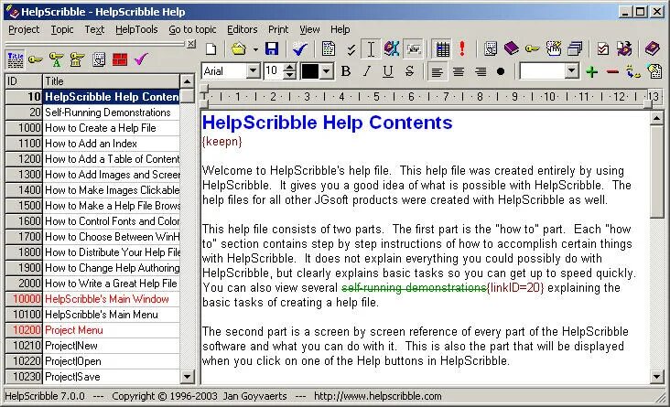Toggle Underline formatting
Viewport: 670px width, 407px height.
(387, 71)
